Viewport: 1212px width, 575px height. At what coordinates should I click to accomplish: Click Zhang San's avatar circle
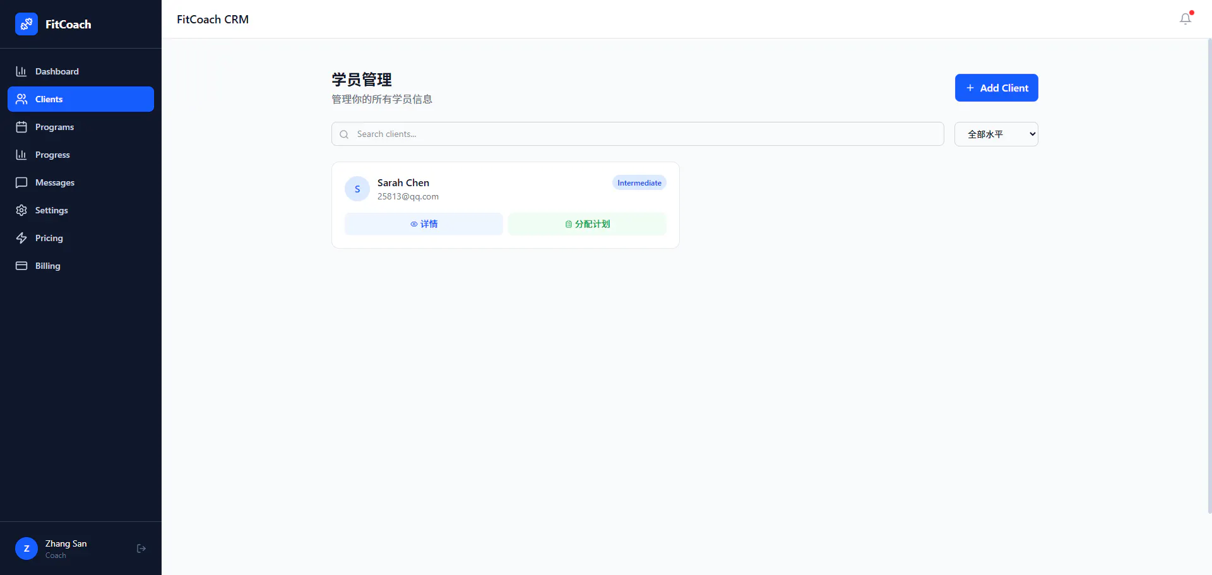(27, 548)
